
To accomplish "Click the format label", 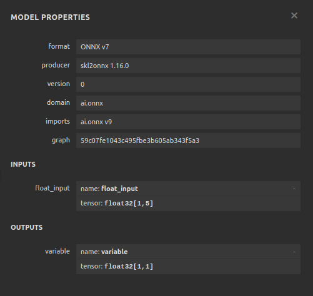I will pyautogui.click(x=59, y=46).
